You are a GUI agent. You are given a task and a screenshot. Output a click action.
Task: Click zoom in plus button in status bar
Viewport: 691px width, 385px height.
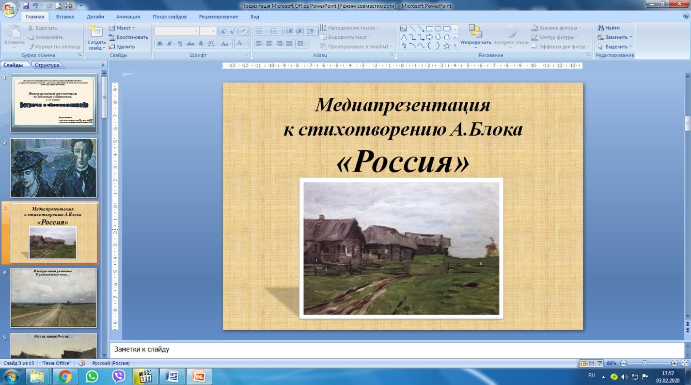(x=675, y=363)
